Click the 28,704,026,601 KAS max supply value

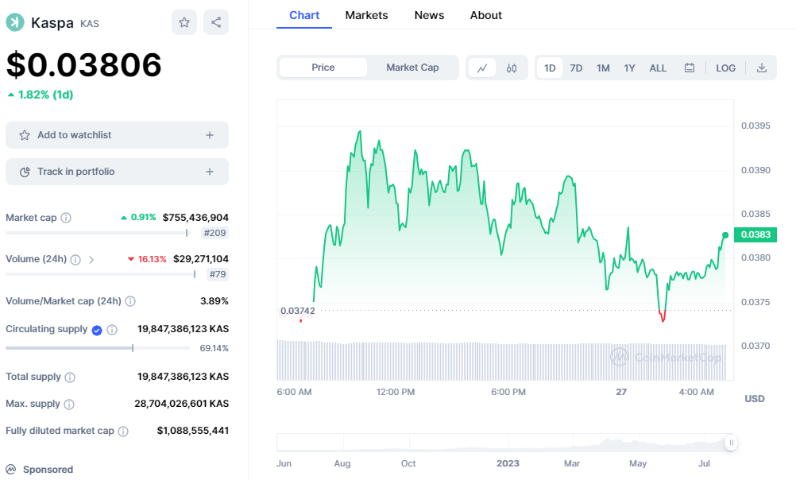182,404
